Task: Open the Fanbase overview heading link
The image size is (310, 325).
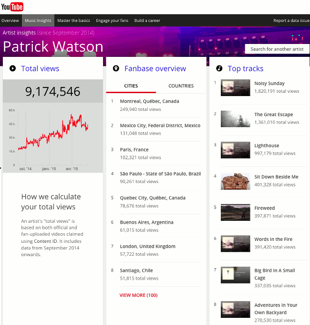Action: coord(155,69)
